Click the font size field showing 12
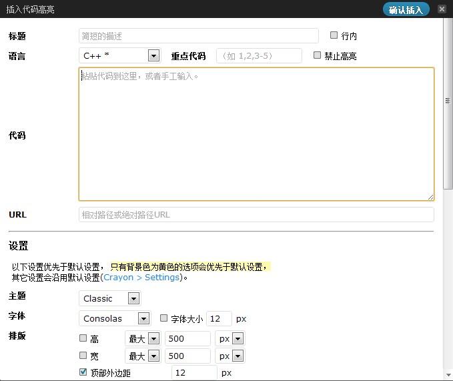453x381 pixels. tap(219, 318)
